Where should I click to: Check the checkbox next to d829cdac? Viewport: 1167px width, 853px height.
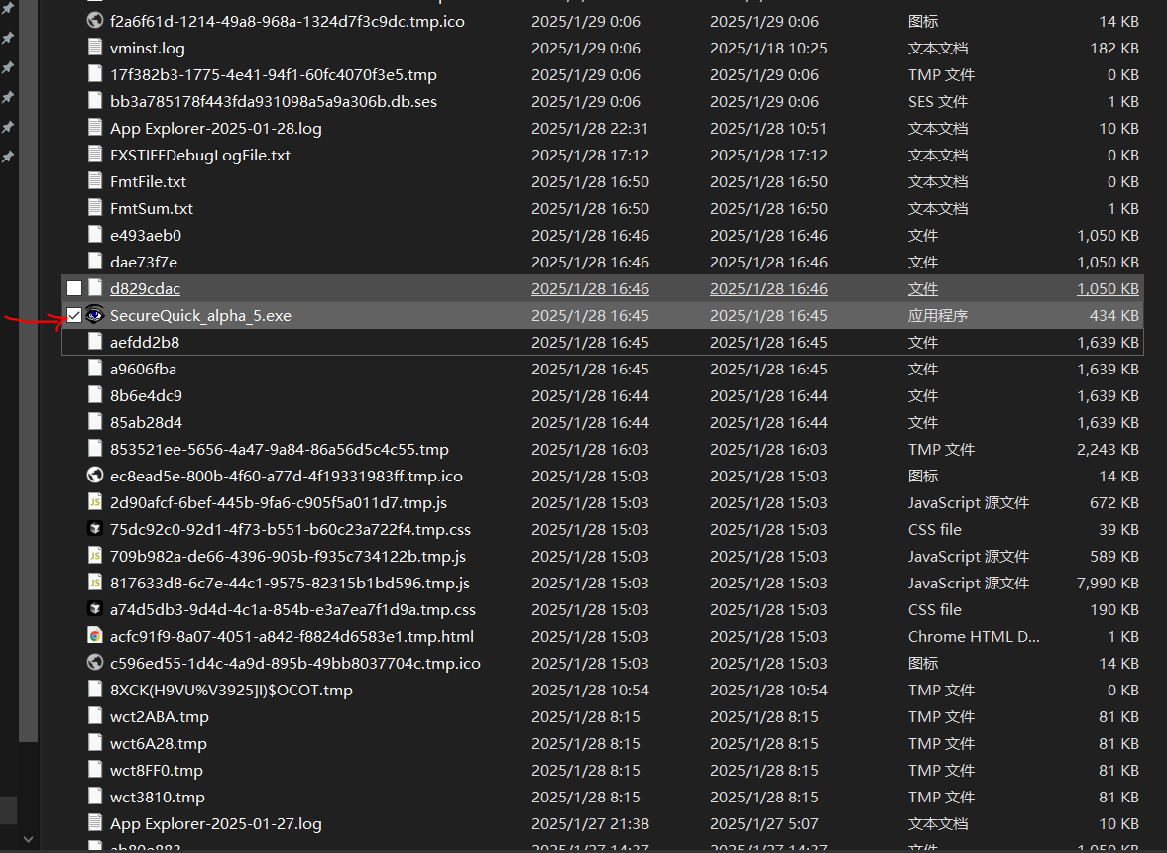[74, 288]
